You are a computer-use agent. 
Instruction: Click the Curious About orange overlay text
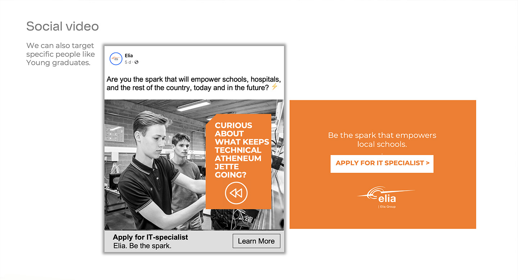tap(242, 150)
